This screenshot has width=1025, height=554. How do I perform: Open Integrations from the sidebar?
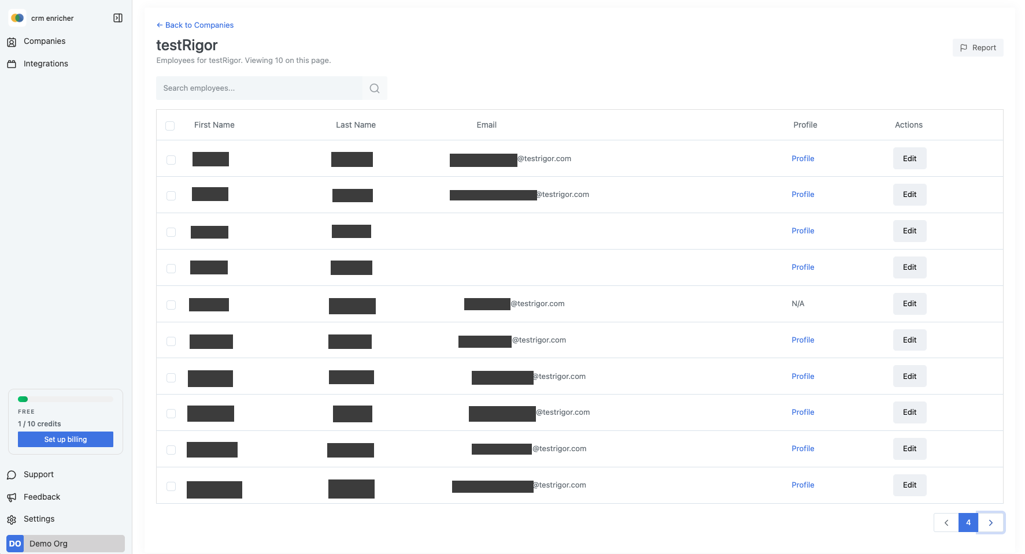(46, 64)
